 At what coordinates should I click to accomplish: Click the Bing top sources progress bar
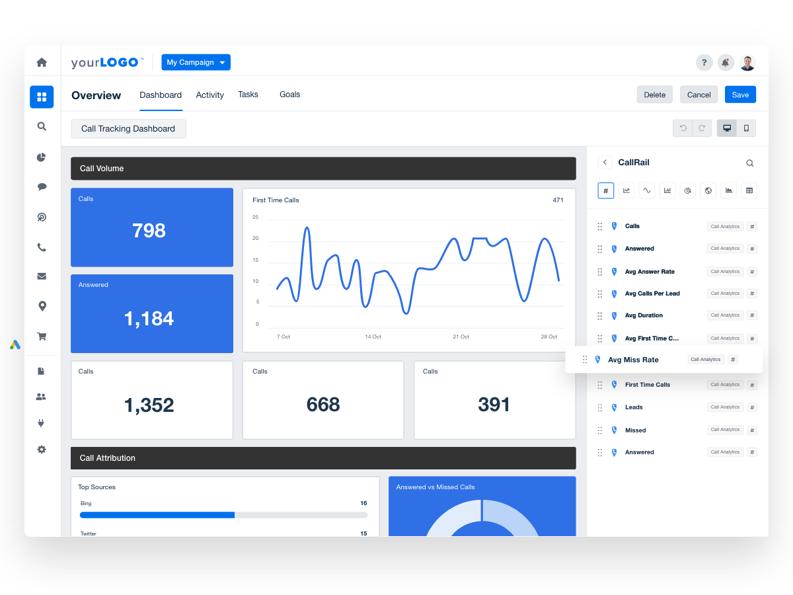(223, 515)
